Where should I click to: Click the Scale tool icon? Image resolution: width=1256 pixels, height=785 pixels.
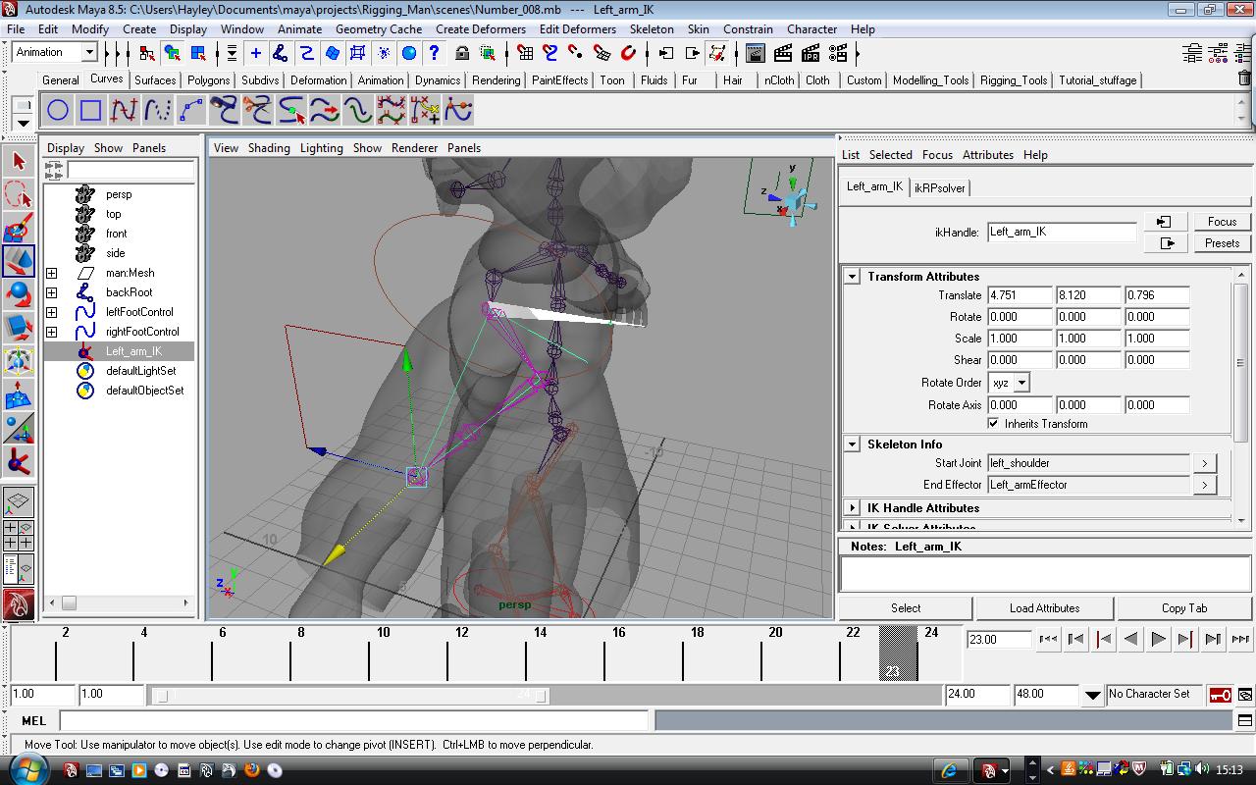click(19, 327)
